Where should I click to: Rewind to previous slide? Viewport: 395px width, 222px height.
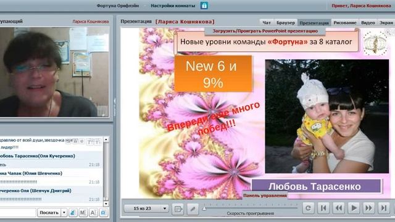click(x=339, y=208)
